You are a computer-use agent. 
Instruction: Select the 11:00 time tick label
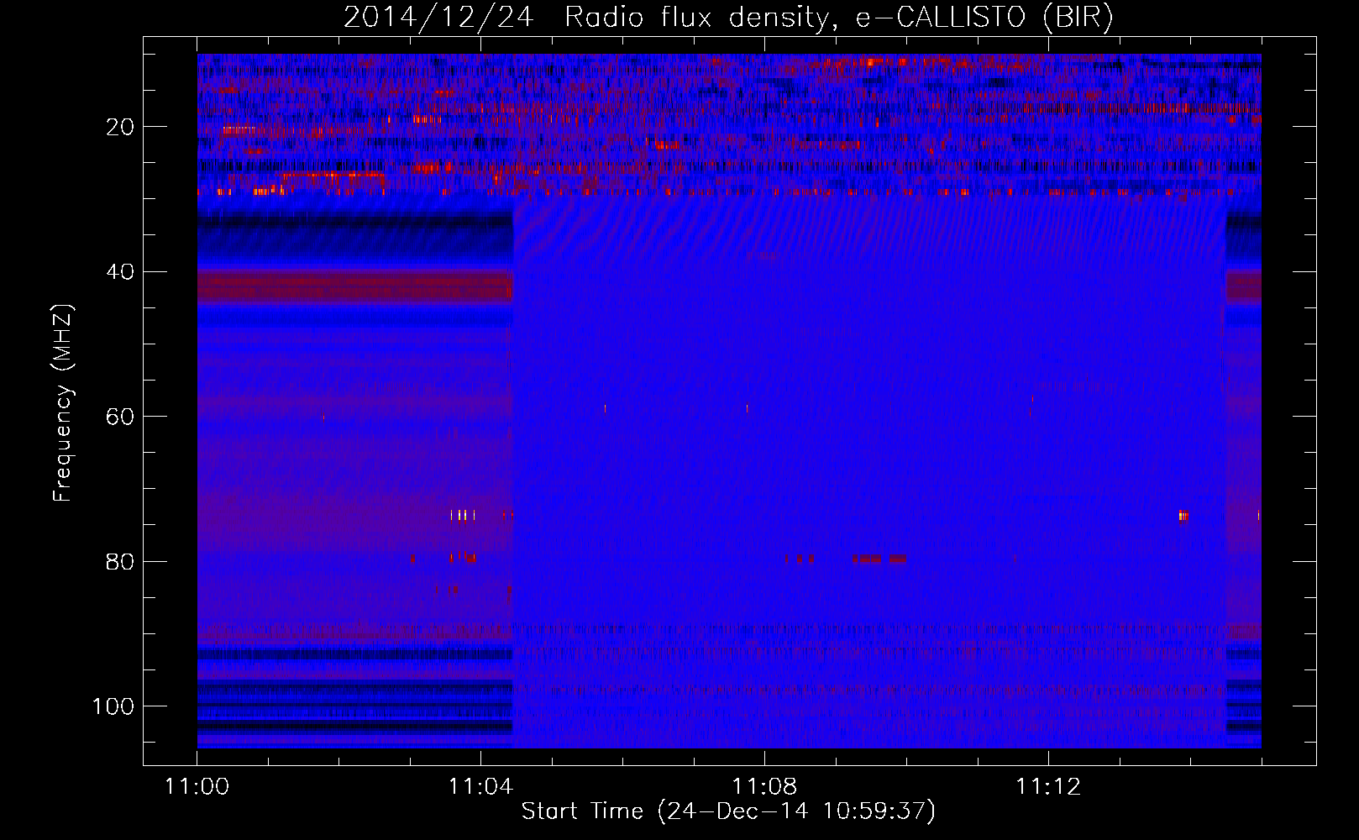pos(197,787)
